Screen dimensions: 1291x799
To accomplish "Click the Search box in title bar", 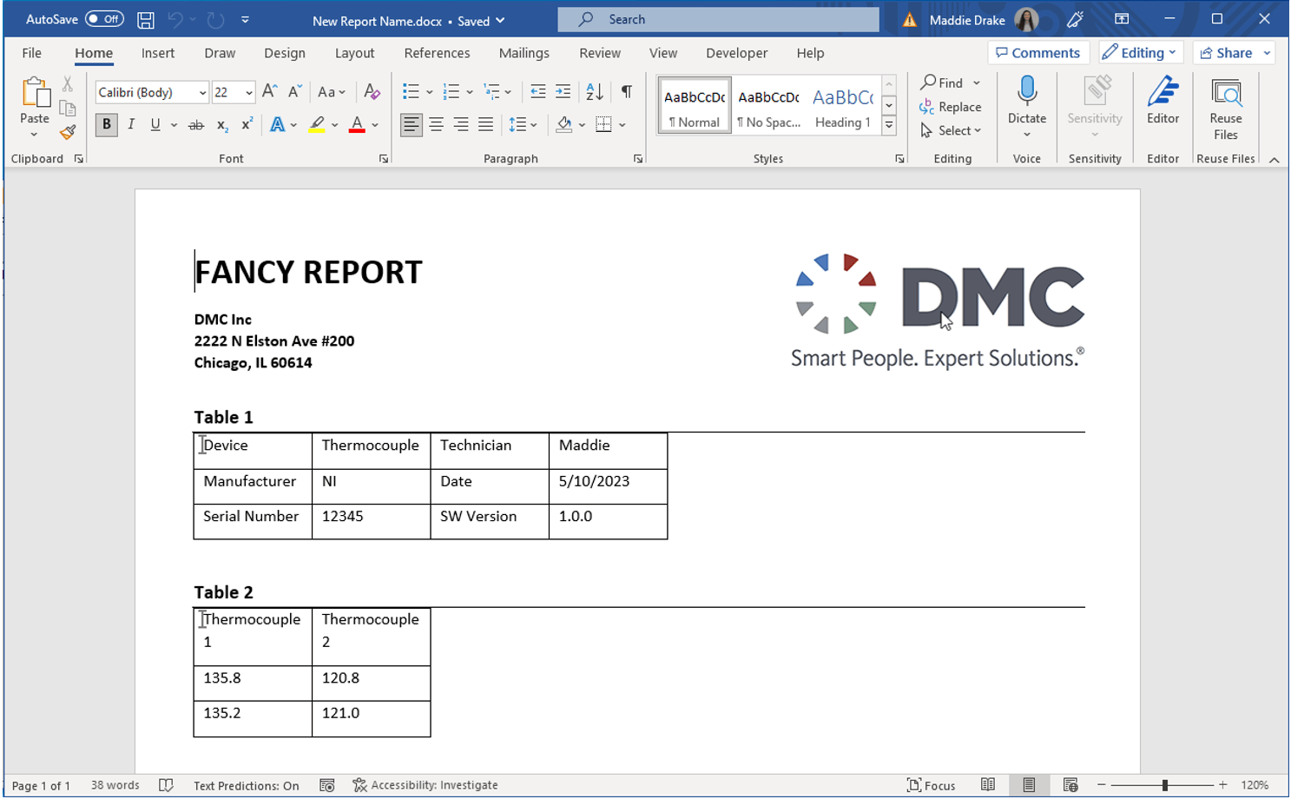I will click(718, 19).
